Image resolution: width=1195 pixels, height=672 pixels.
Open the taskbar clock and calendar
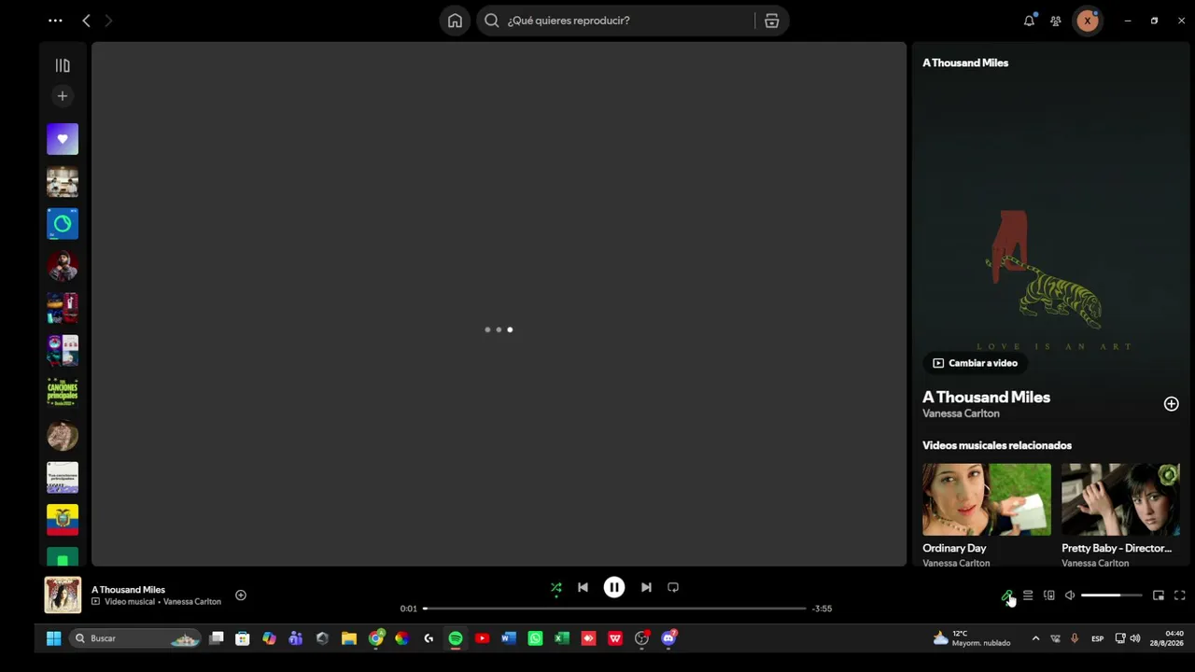[1167, 638]
